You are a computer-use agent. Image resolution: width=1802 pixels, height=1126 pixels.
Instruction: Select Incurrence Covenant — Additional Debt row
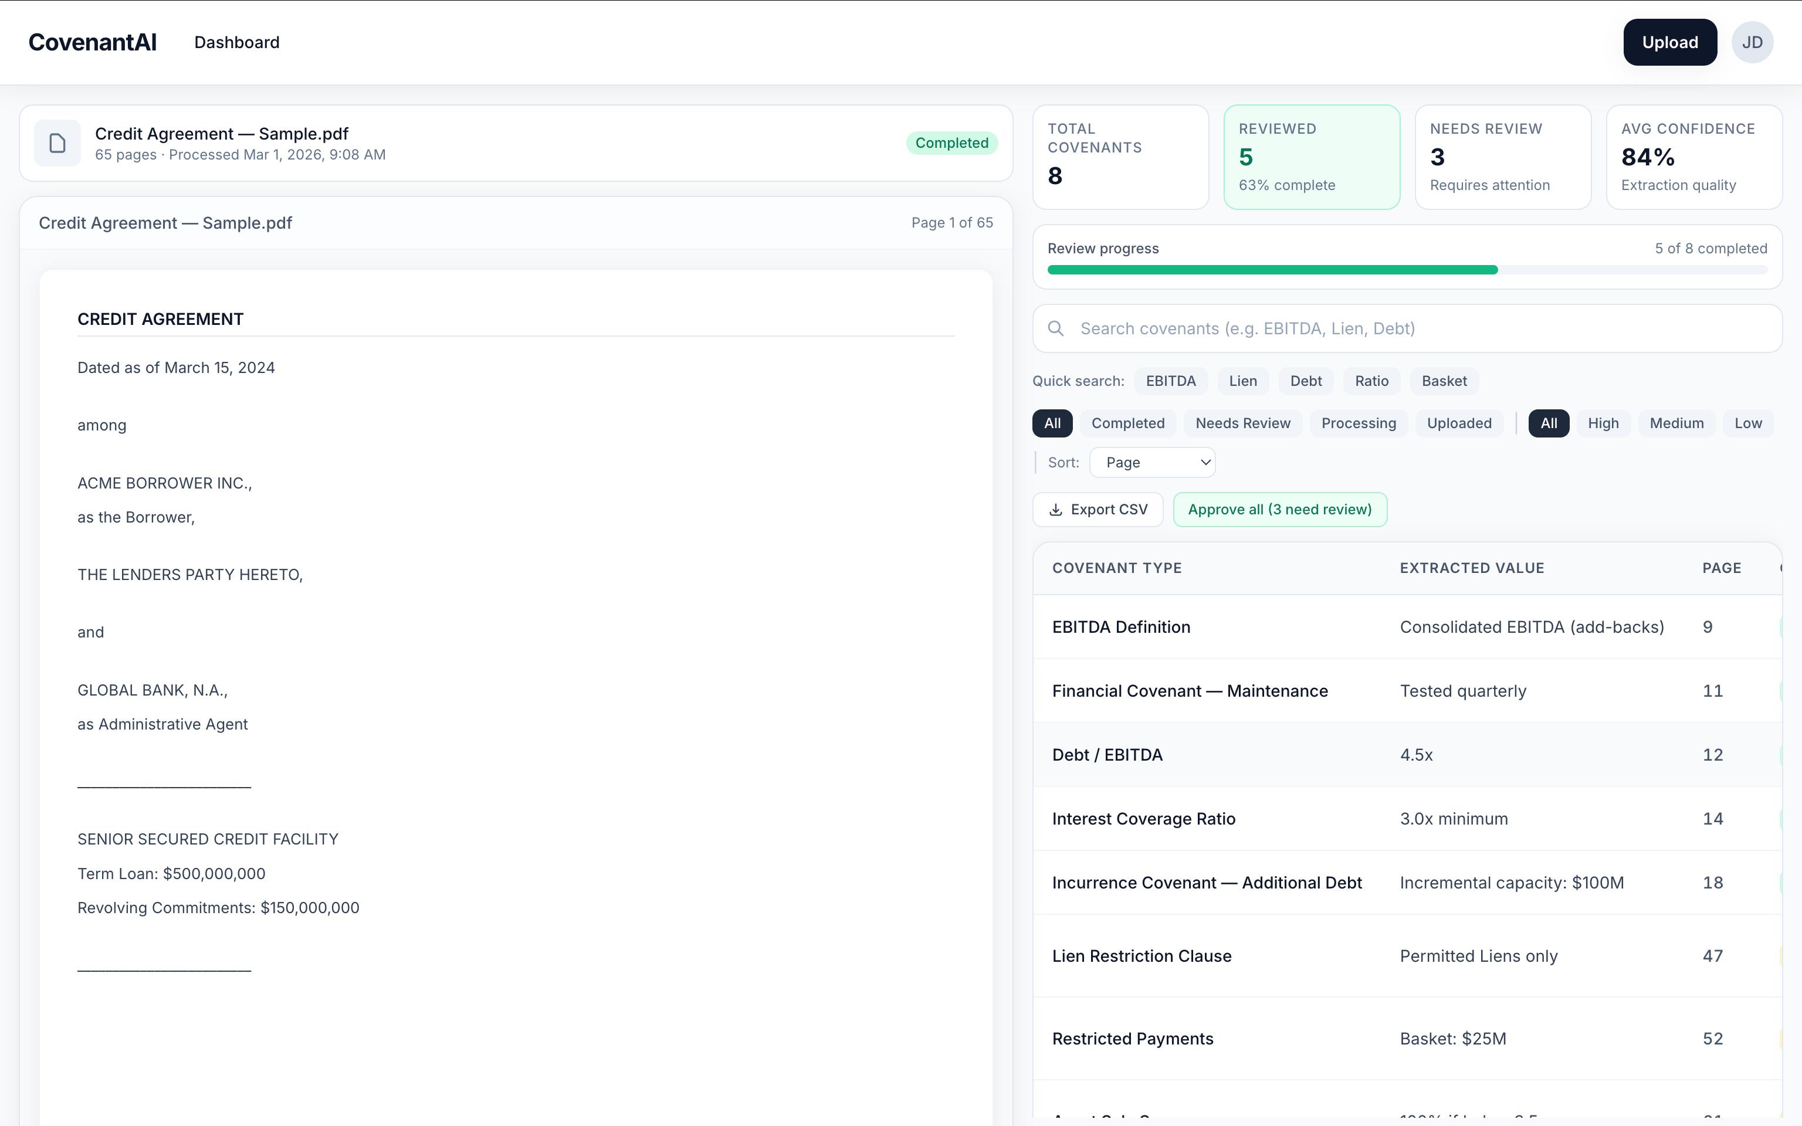(1407, 883)
